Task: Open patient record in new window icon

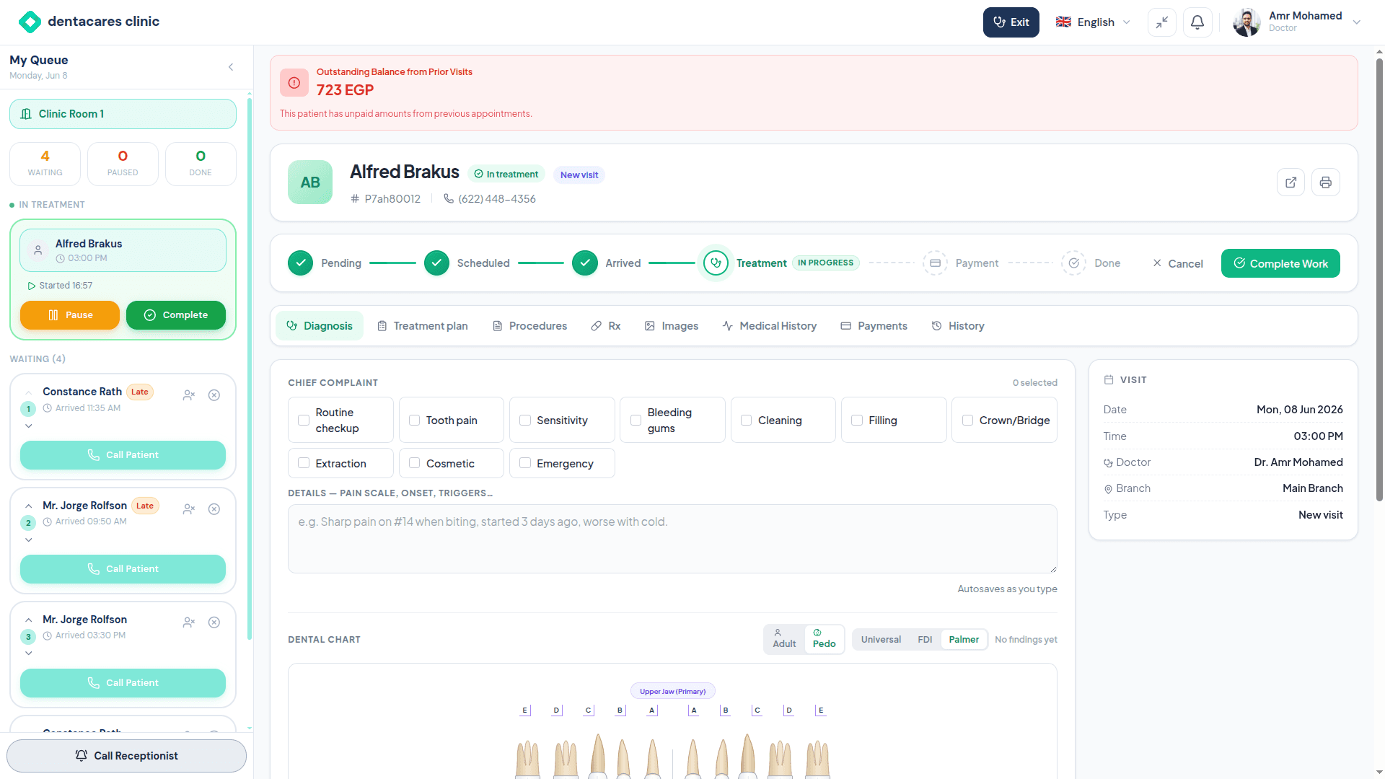Action: (1291, 182)
